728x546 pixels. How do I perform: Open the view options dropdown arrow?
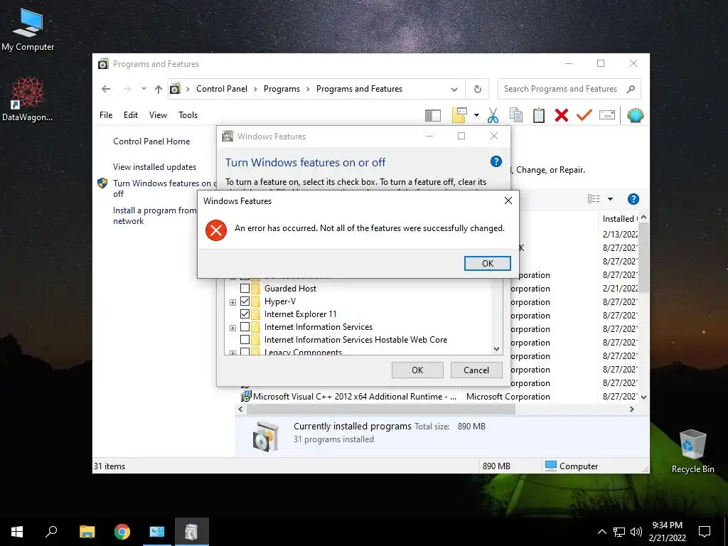610,199
